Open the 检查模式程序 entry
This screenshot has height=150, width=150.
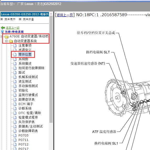(28, 118)
